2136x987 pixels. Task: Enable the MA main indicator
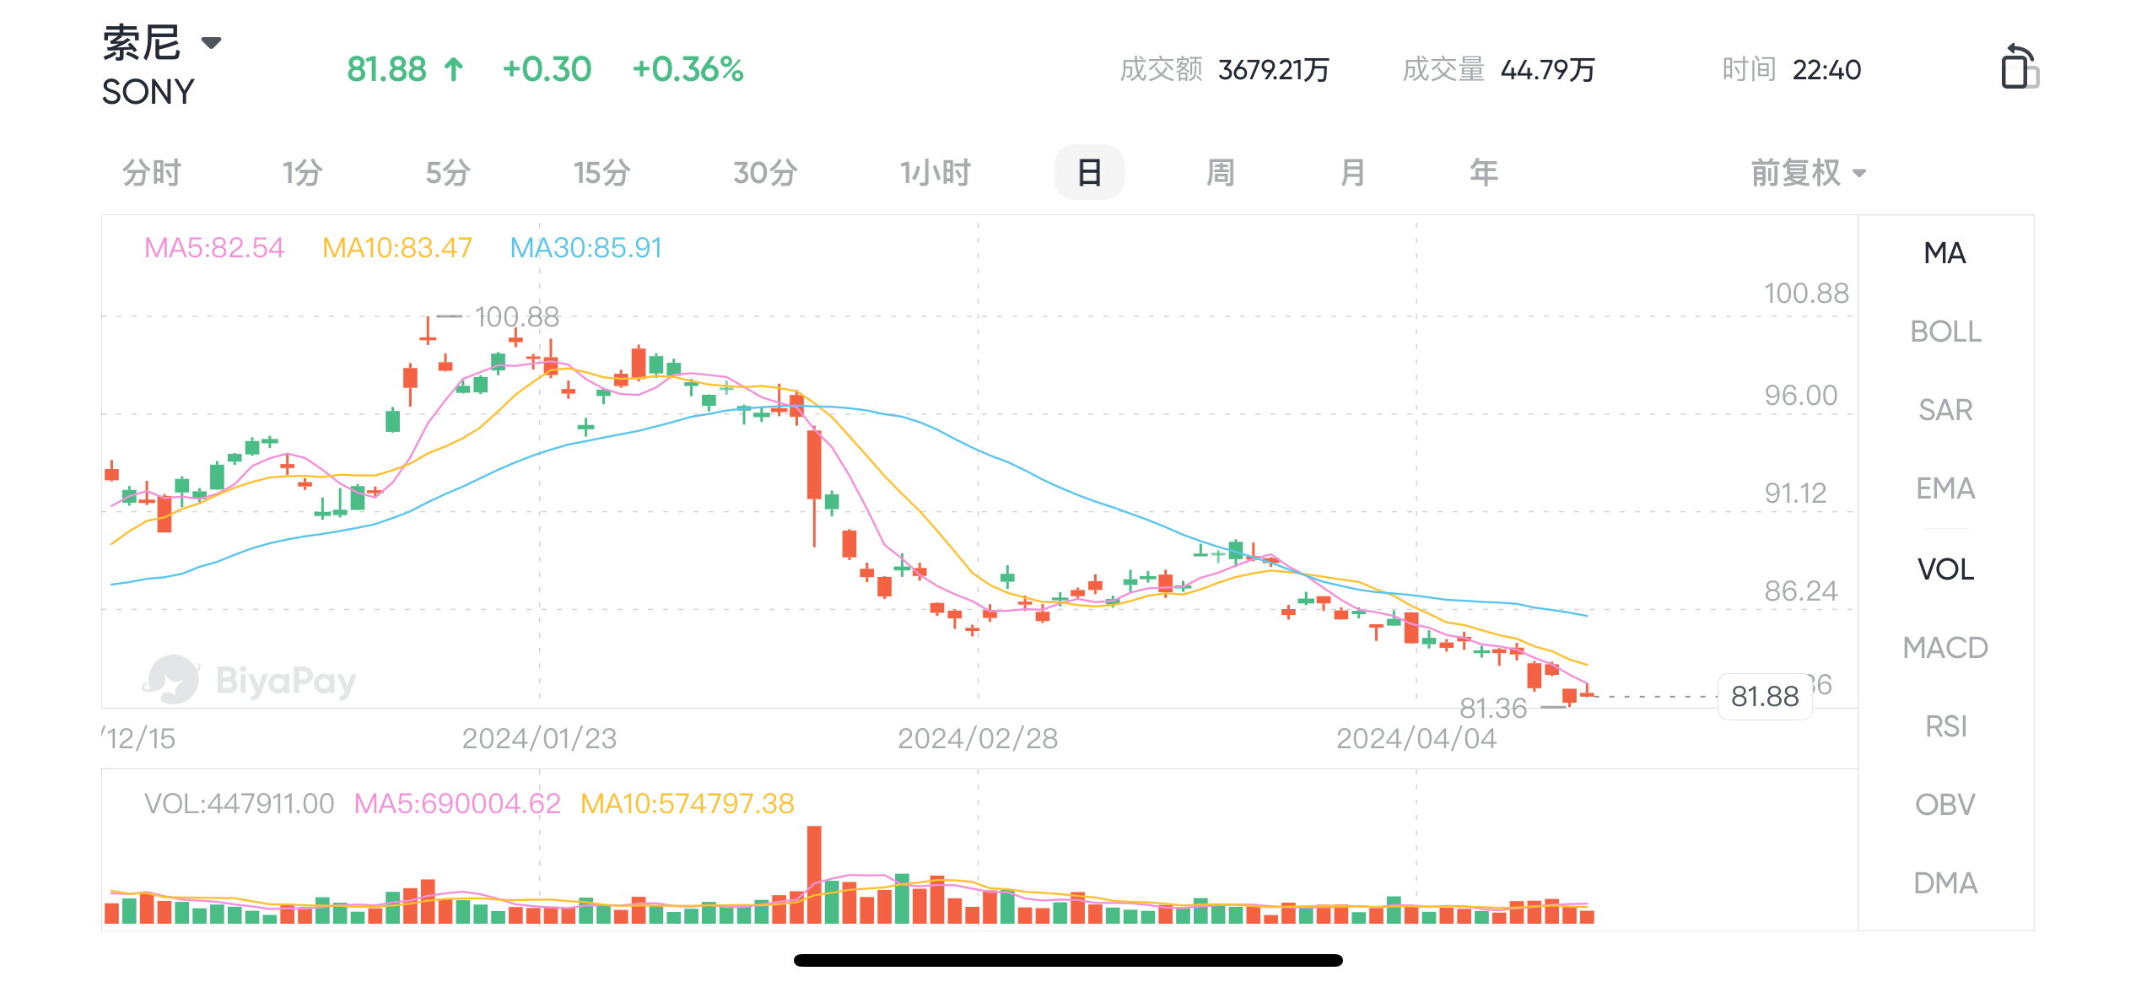1945,253
